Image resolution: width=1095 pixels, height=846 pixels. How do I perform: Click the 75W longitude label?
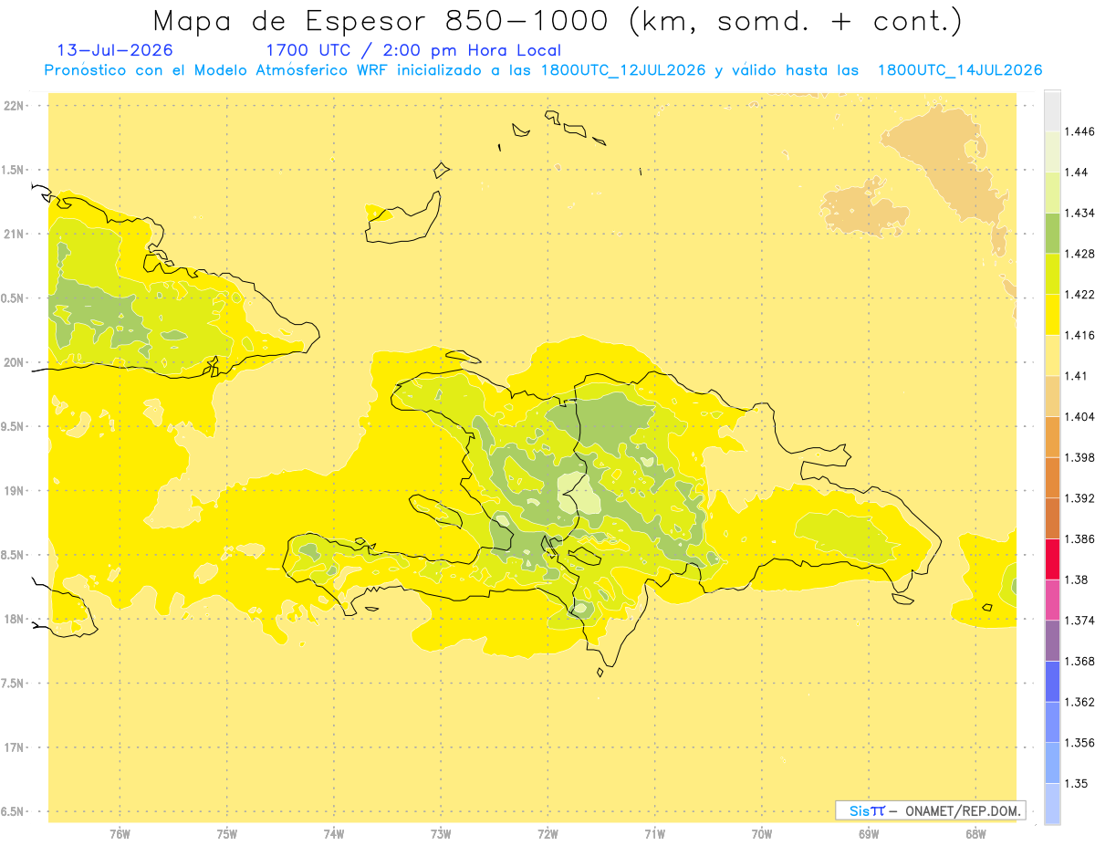(227, 834)
